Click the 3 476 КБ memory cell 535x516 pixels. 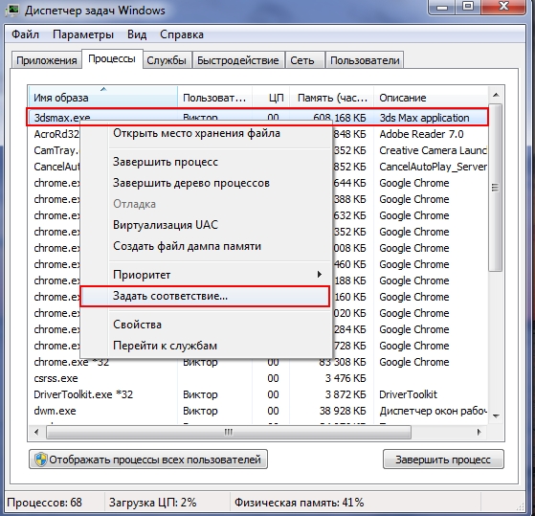pyautogui.click(x=346, y=378)
